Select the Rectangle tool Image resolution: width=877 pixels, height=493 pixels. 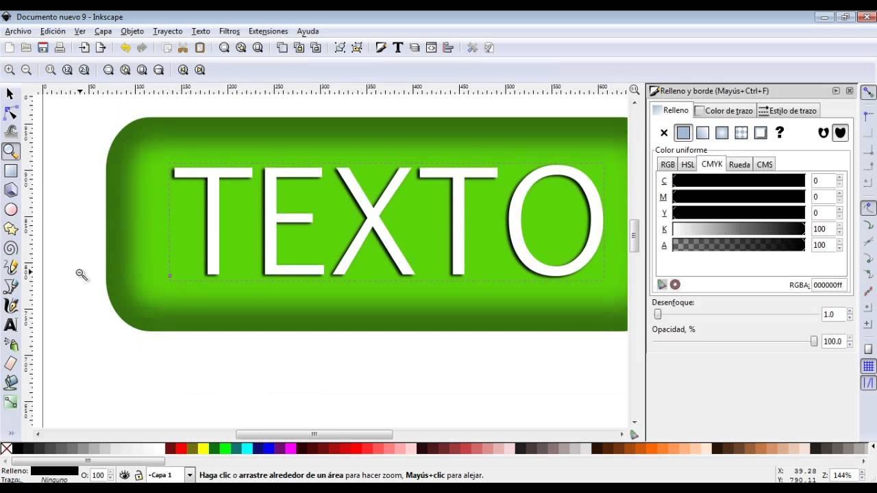point(10,170)
